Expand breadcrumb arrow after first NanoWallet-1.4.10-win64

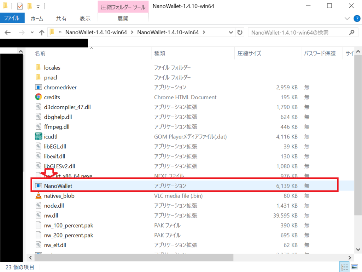132,32
